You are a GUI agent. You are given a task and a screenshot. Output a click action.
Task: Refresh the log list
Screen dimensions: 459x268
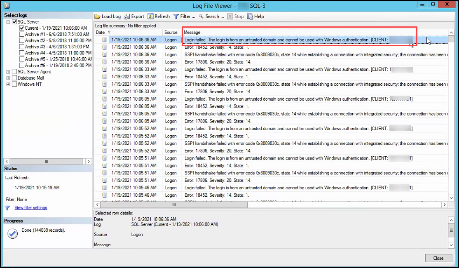pos(150,16)
